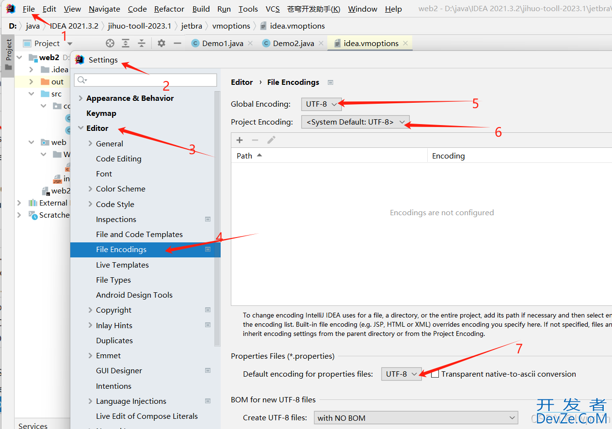612x429 pixels.
Task: Click project-level marker icon beside Language Injections
Action: coord(208,401)
